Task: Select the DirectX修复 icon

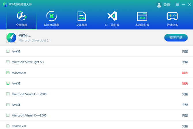Action: [x=52, y=16]
